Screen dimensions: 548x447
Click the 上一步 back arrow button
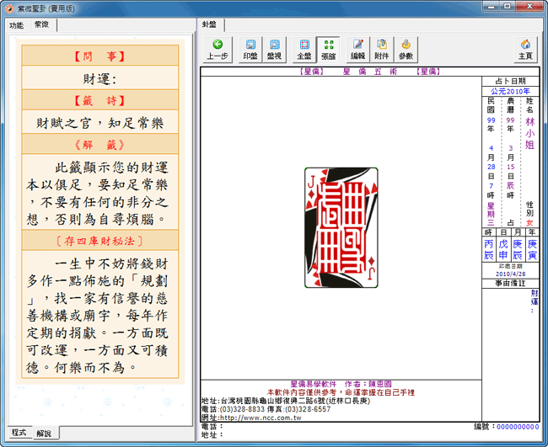[x=218, y=50]
